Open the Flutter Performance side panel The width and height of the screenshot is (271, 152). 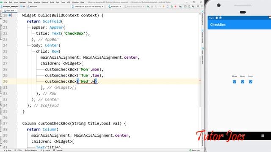202,56
